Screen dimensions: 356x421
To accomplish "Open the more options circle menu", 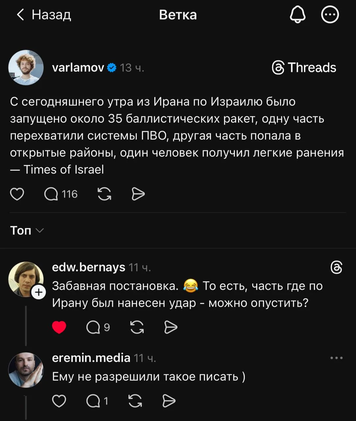I will point(330,15).
